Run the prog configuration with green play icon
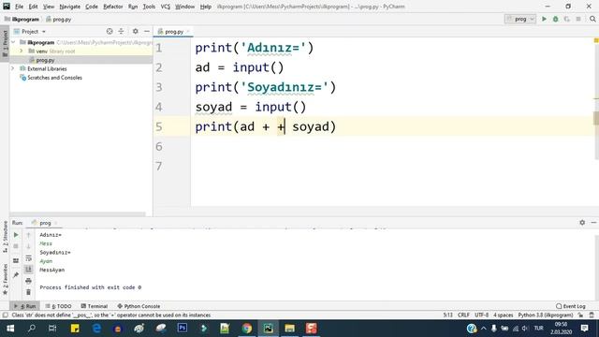The image size is (599, 337). pyautogui.click(x=544, y=19)
